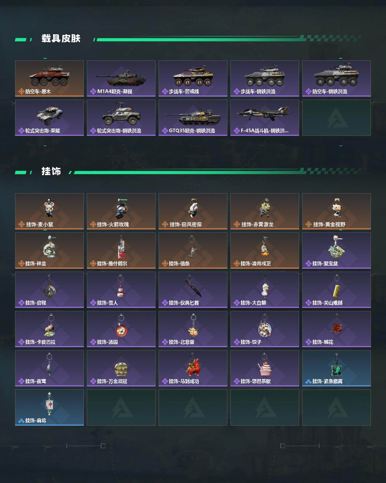This screenshot has width=386, height=483.
Task: Click the 挂饰-聚宝盆 treasure bowl charm
Action: coord(337,251)
